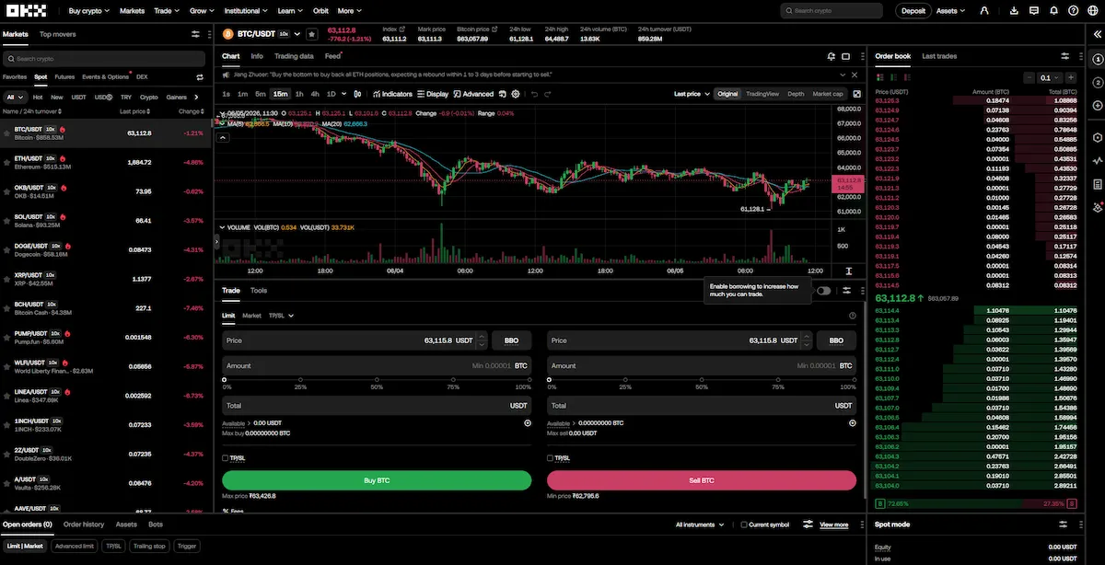Expand the announcement banner chevron
The width and height of the screenshot is (1105, 565).
tap(843, 75)
